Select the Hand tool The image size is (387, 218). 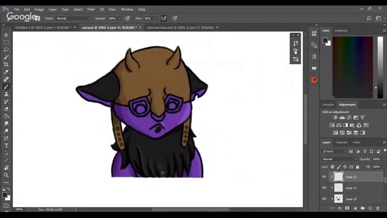6,168
